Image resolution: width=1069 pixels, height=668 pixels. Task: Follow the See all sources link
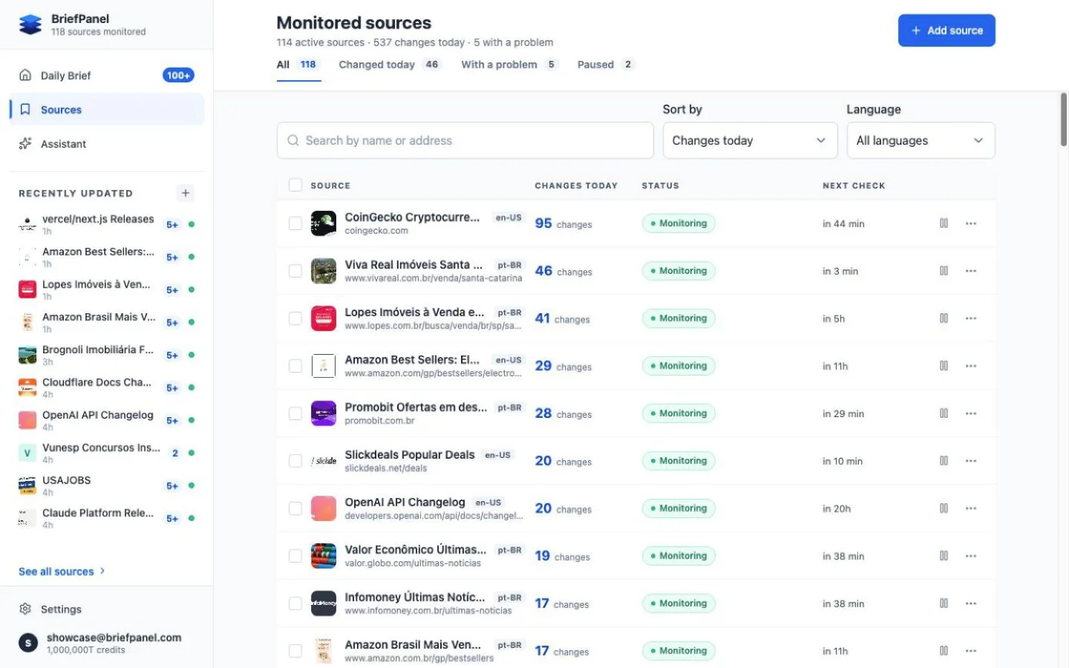62,572
